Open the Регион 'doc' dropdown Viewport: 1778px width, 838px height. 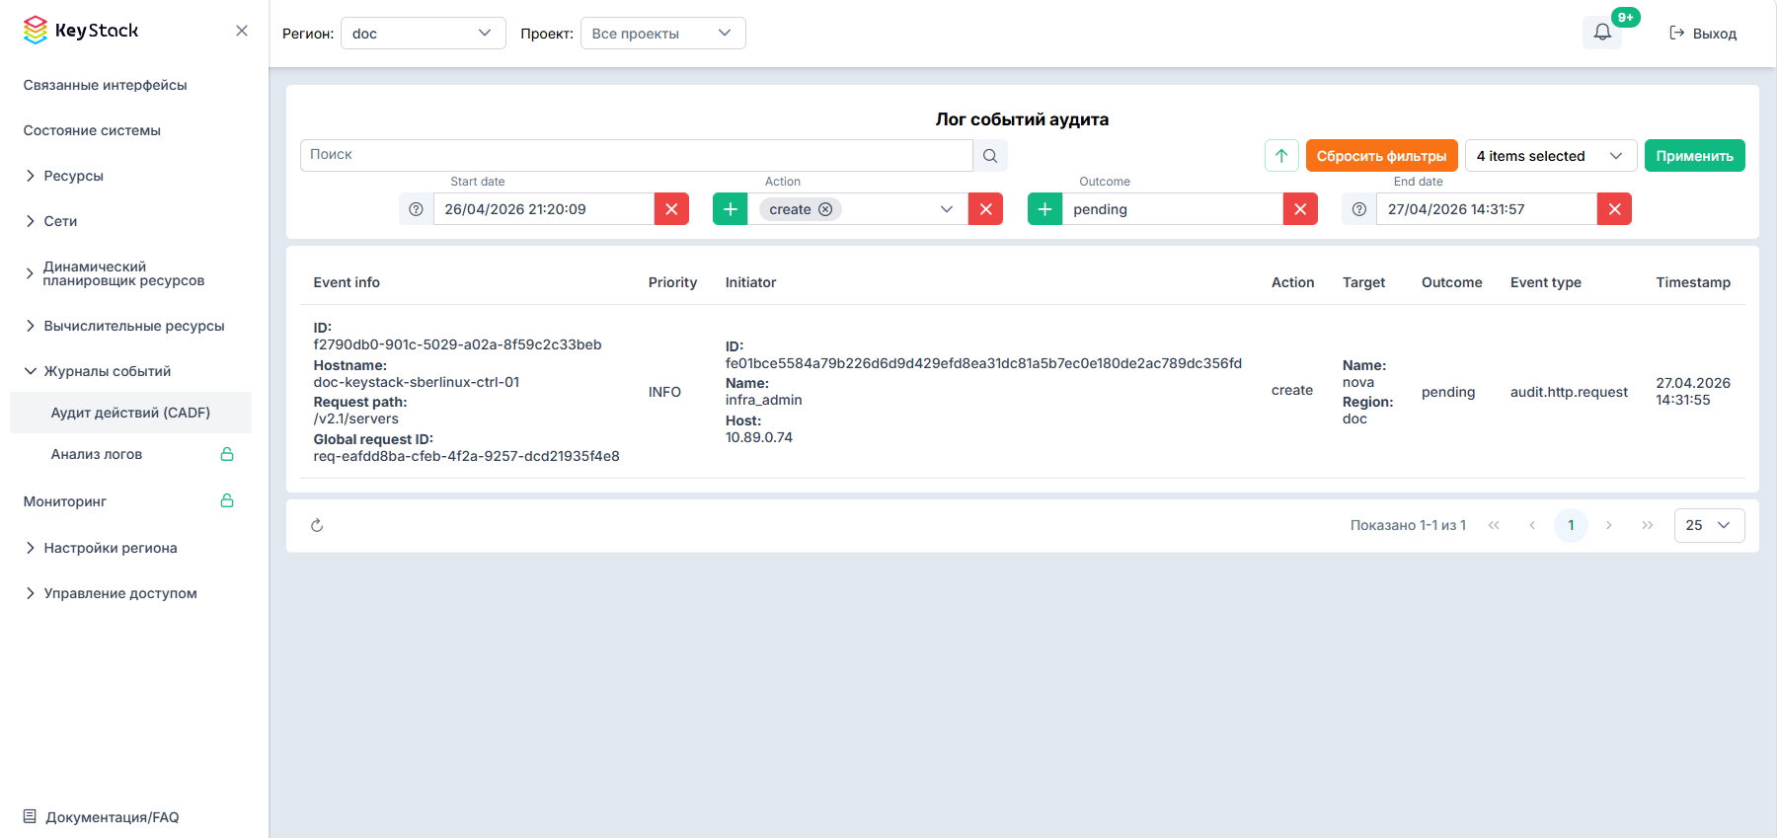(x=424, y=33)
